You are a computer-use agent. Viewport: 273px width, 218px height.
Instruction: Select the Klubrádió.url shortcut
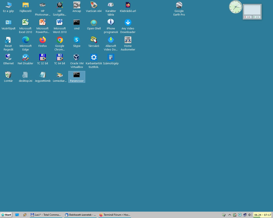(x=128, y=7)
